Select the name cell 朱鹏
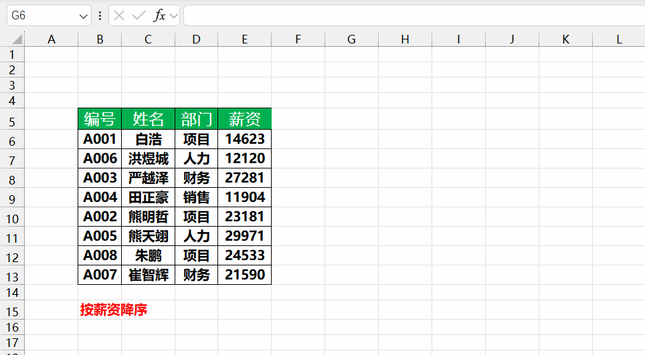 point(148,255)
